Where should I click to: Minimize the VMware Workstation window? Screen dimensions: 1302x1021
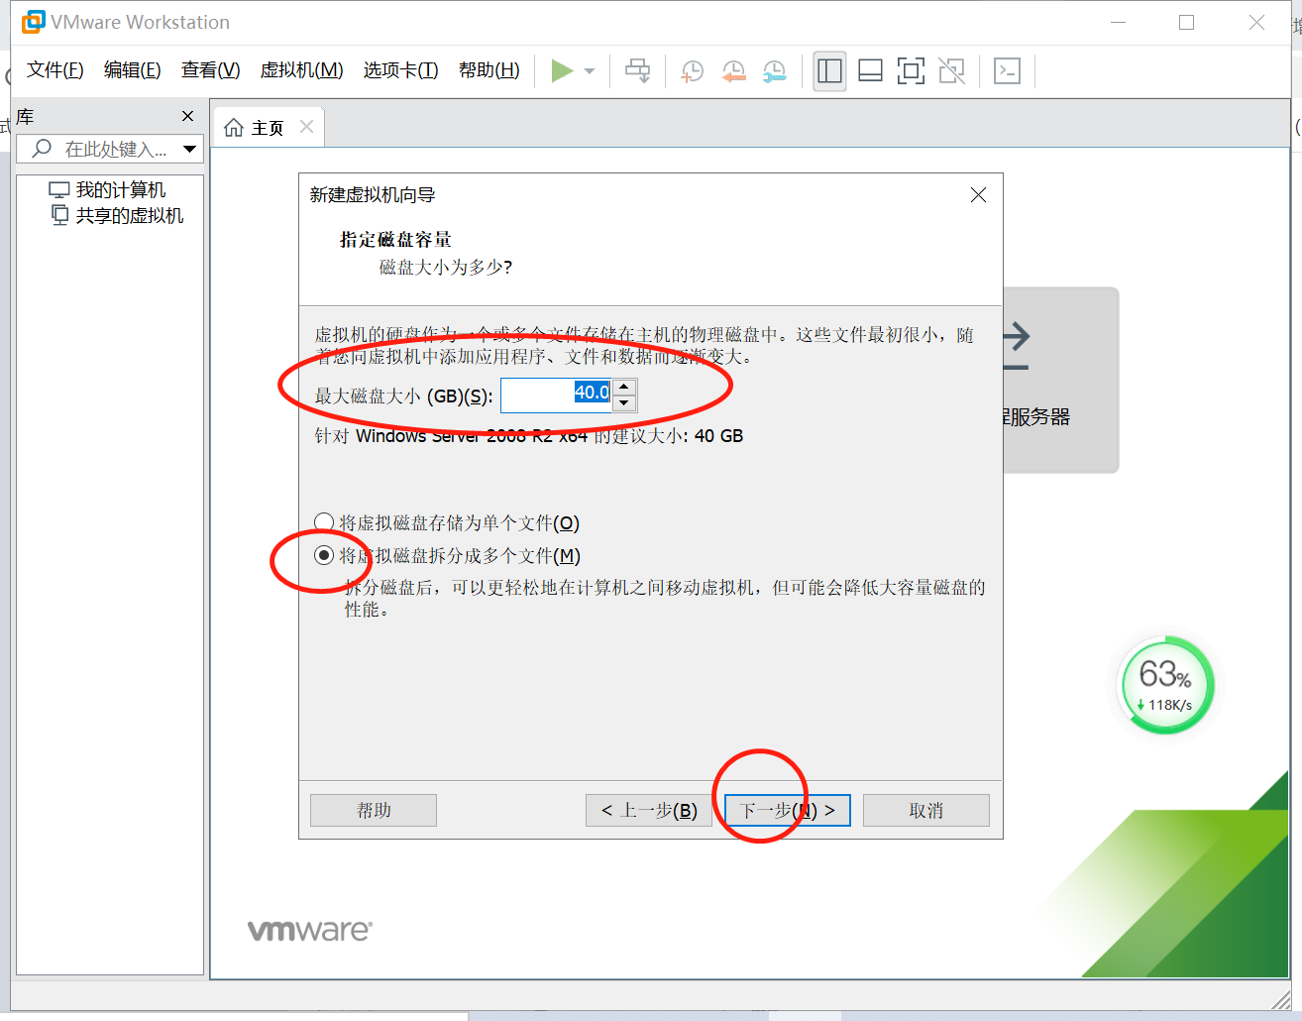[x=1118, y=22]
